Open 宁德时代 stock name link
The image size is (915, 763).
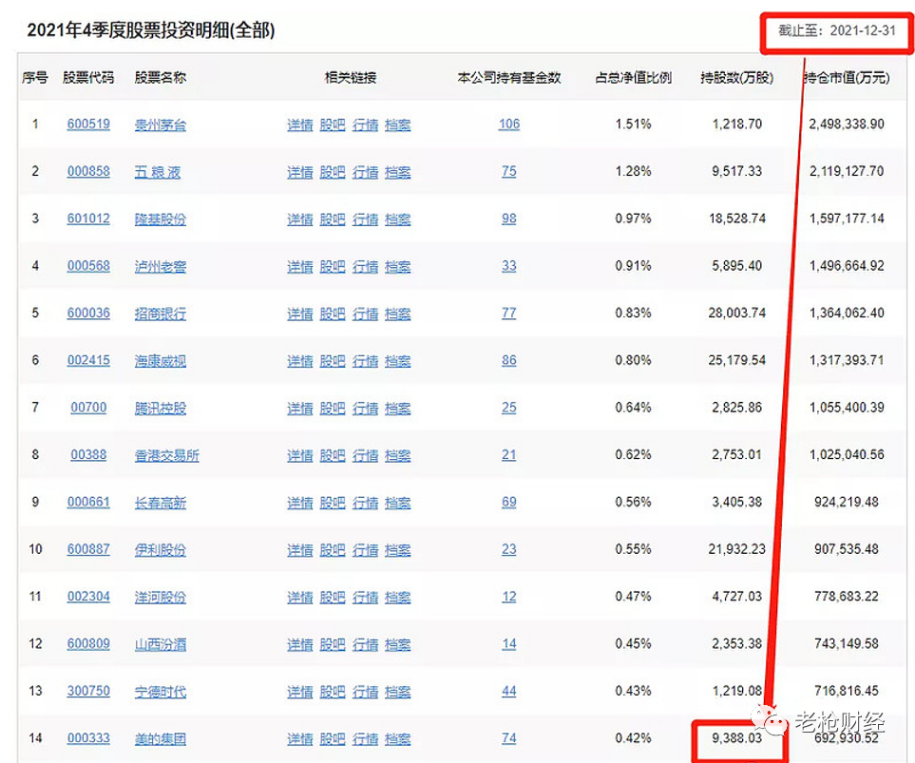161,693
